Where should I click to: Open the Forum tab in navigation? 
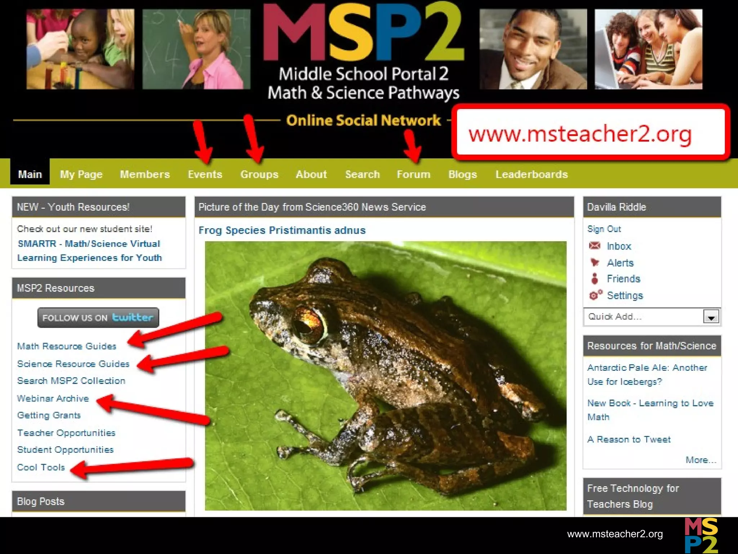(x=413, y=174)
